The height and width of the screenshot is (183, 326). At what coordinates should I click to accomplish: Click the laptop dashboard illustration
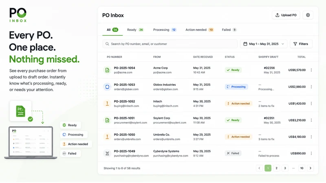click(x=31, y=143)
